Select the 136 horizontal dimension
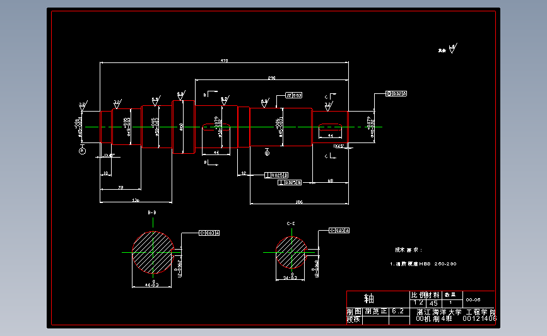This screenshot has height=336, width=547. point(136,200)
